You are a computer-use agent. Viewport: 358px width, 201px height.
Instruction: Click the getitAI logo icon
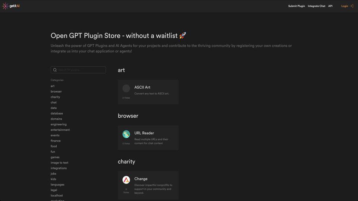tap(5, 6)
